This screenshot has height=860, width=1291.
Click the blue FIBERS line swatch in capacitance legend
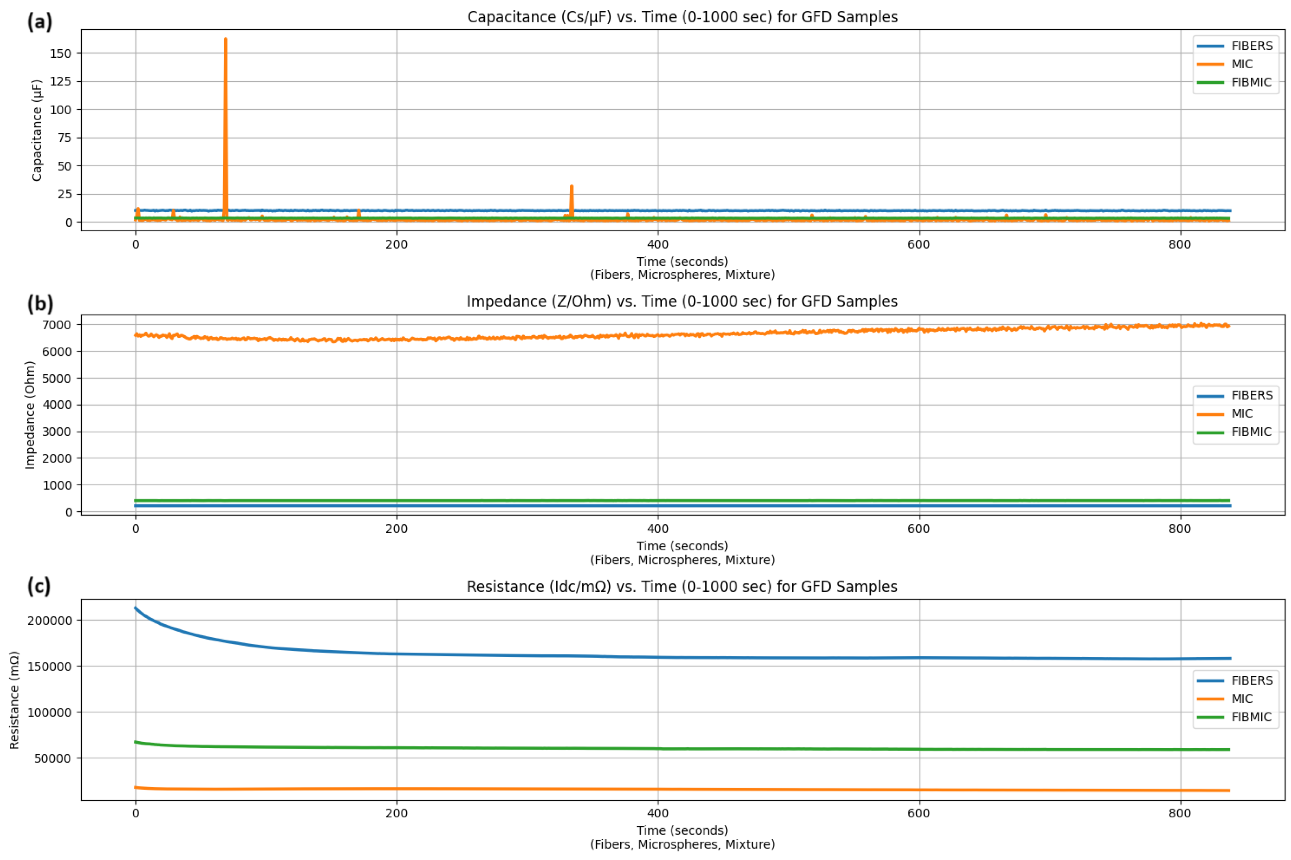click(x=1210, y=46)
